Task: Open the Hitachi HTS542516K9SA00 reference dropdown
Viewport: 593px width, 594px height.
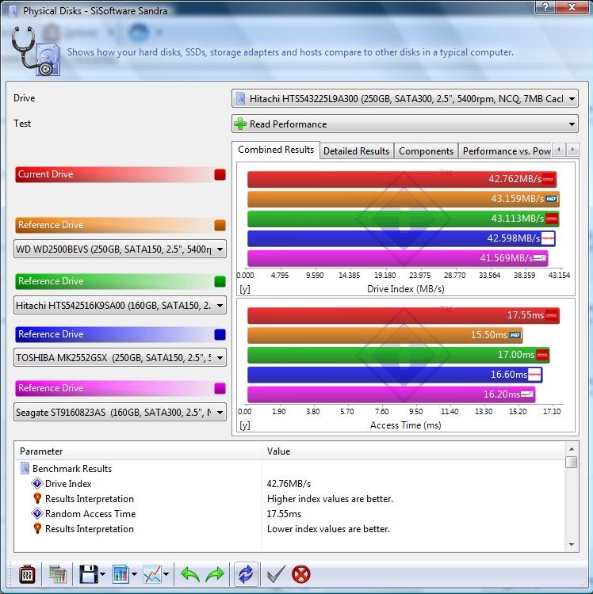Action: pyautogui.click(x=120, y=306)
